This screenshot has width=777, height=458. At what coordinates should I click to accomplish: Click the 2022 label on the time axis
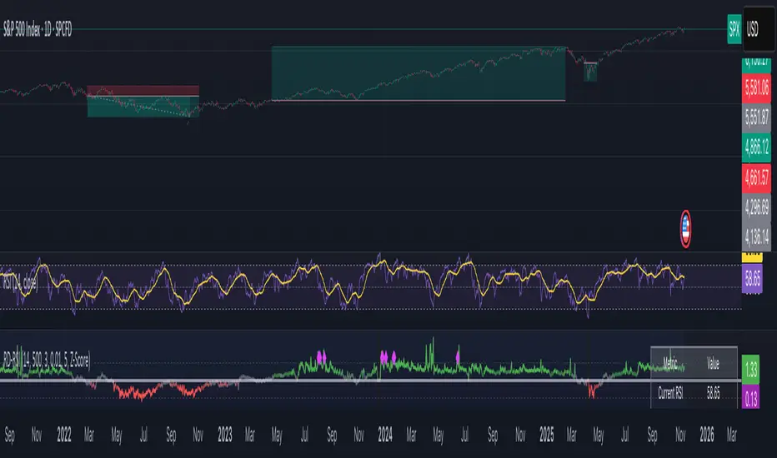click(x=64, y=436)
